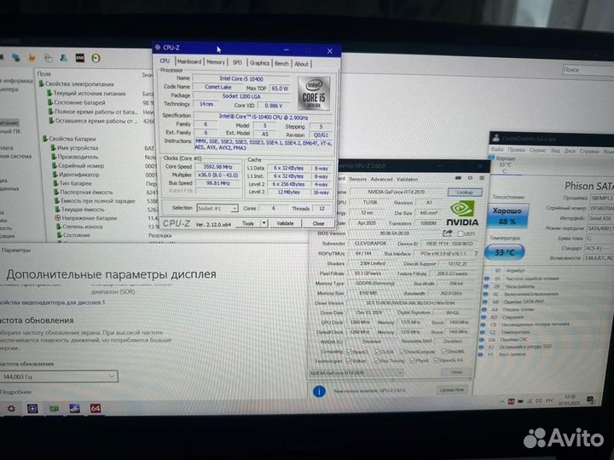Switch to the Bench tab in CPU-Z
This screenshot has height=460, width=614.
pyautogui.click(x=281, y=63)
